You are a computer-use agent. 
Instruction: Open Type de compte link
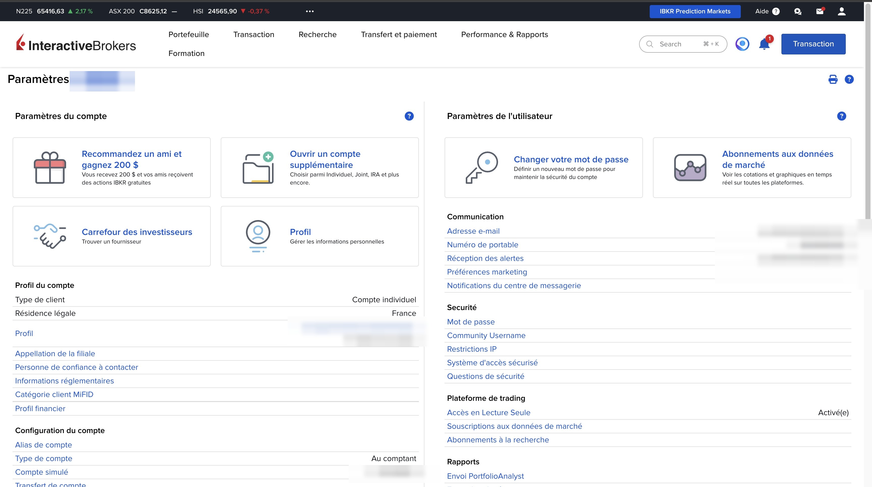pos(44,459)
